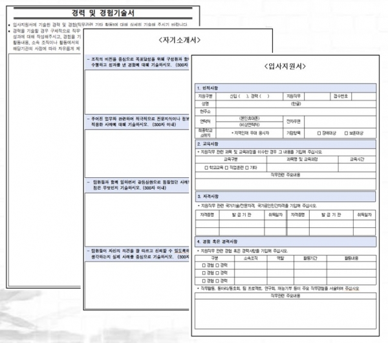Image resolution: width=388 pixels, height=343 pixels.
Task: Click the 3. 자격사항 section header
Action: 286,196
